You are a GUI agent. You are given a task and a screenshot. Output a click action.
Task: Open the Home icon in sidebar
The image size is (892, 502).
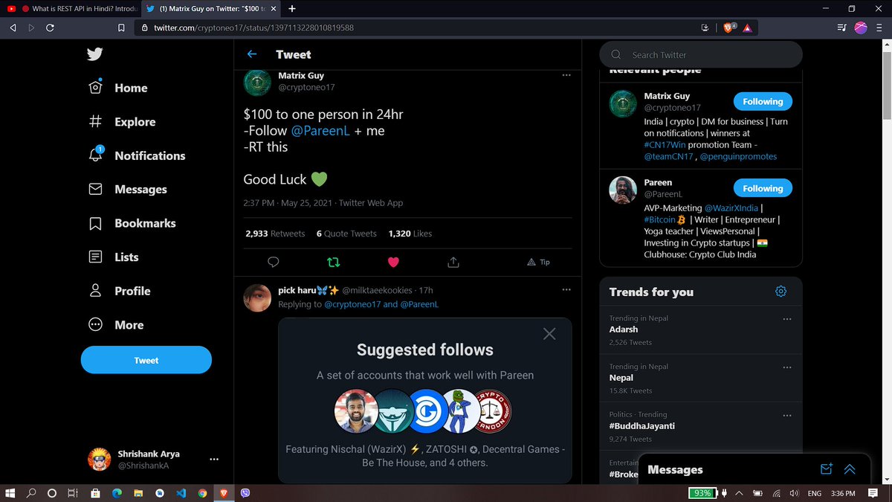[95, 87]
